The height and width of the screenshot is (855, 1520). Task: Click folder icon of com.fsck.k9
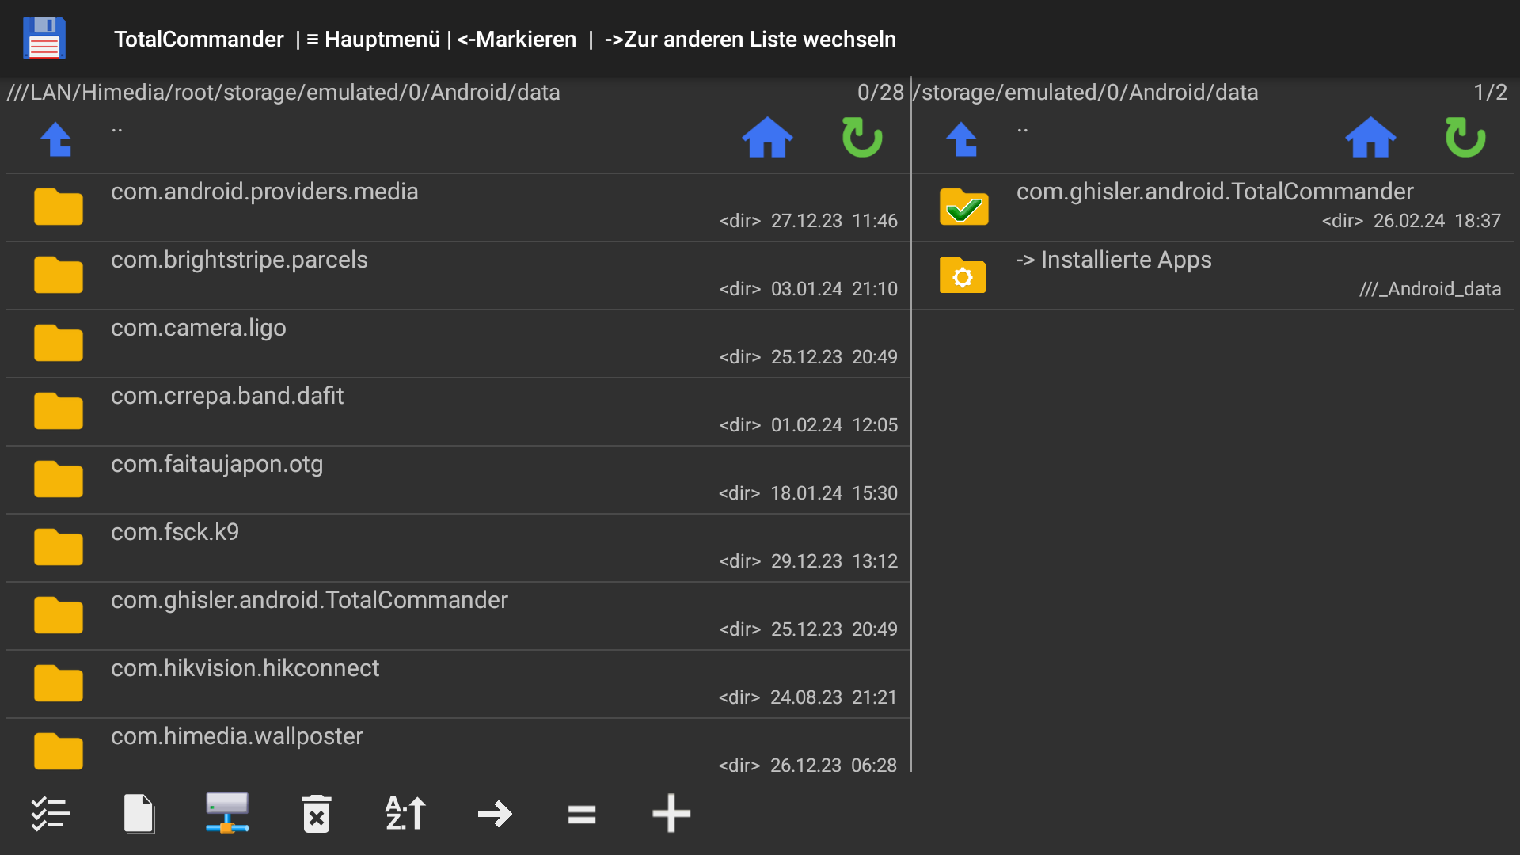(x=59, y=547)
